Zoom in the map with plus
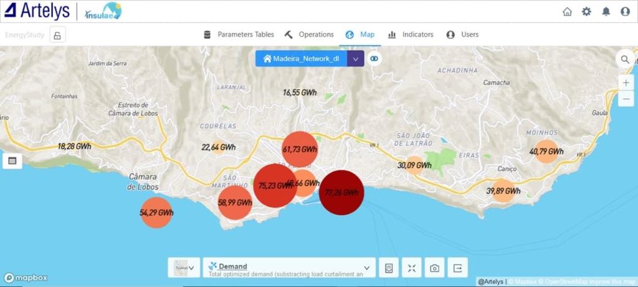Image resolution: width=638 pixels, height=287 pixels. click(x=626, y=83)
